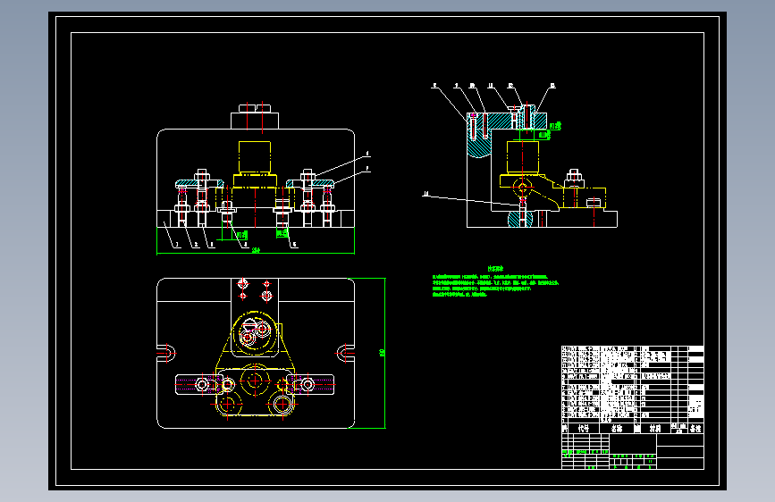Select the '备注' header cell in parts list
Screen dimensions: 775x502
point(696,429)
